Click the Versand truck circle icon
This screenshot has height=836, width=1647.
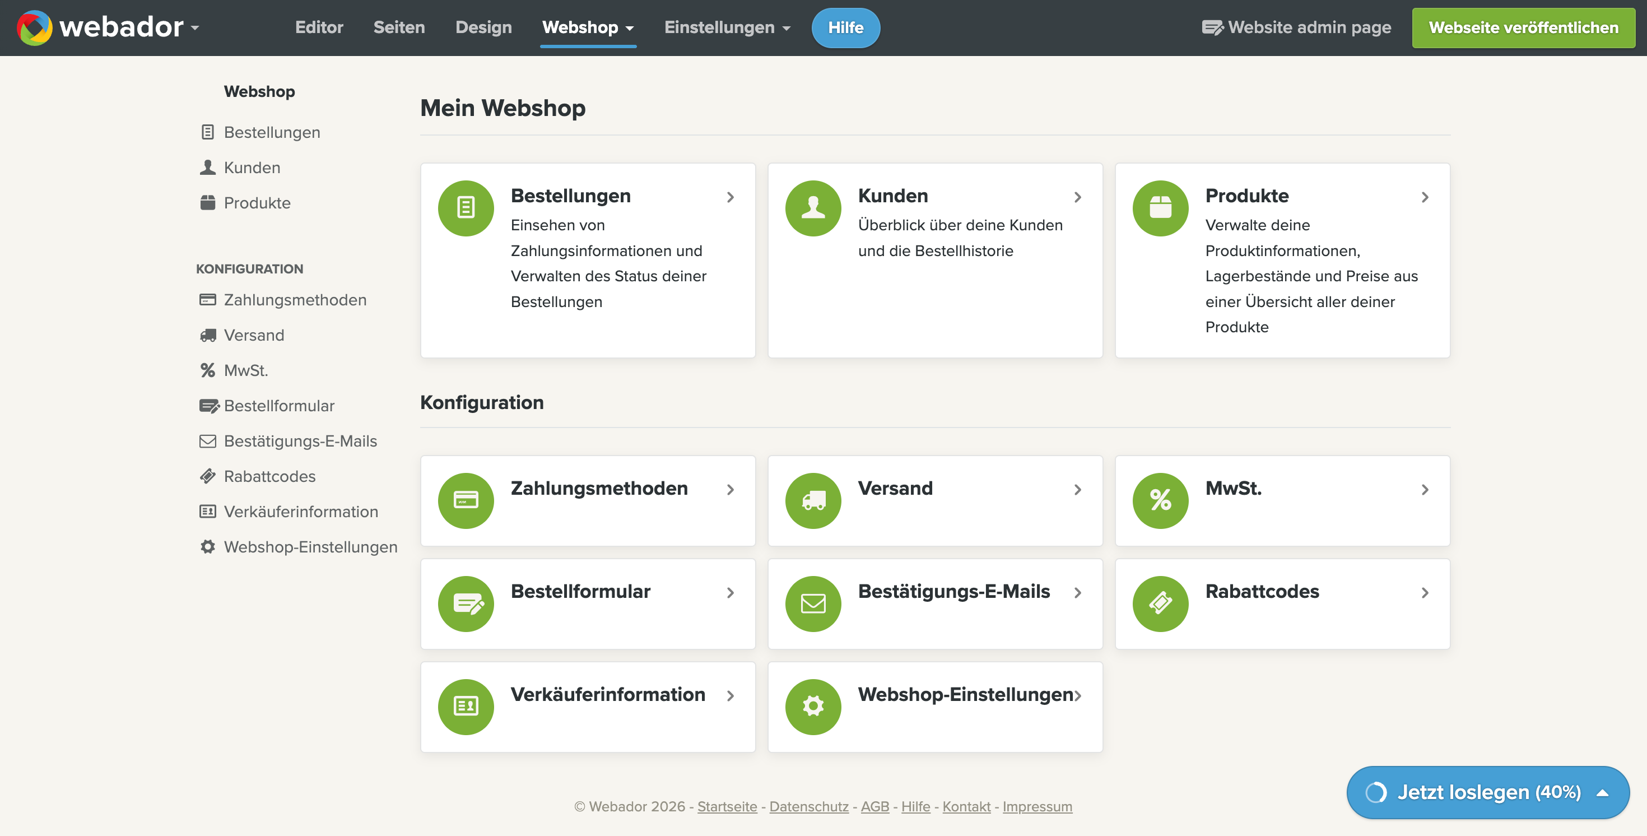[813, 500]
